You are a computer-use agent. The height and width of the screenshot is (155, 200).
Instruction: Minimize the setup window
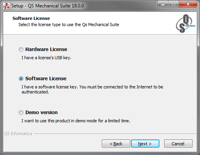tap(163, 5)
